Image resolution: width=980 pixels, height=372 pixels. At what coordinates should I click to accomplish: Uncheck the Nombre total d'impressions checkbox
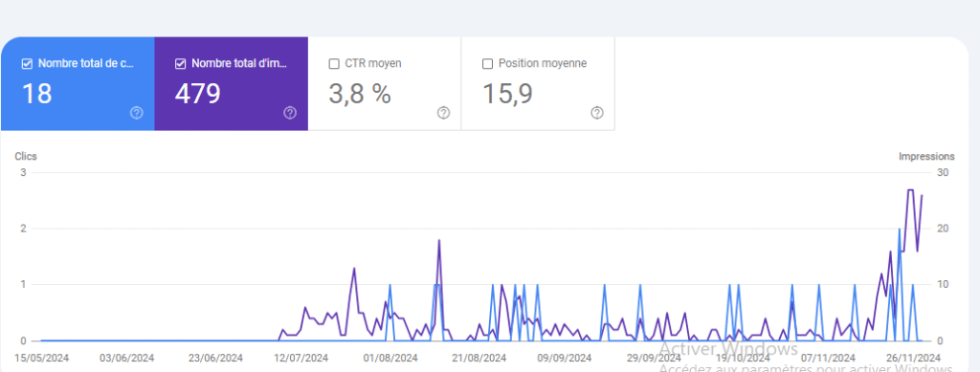[x=181, y=64]
